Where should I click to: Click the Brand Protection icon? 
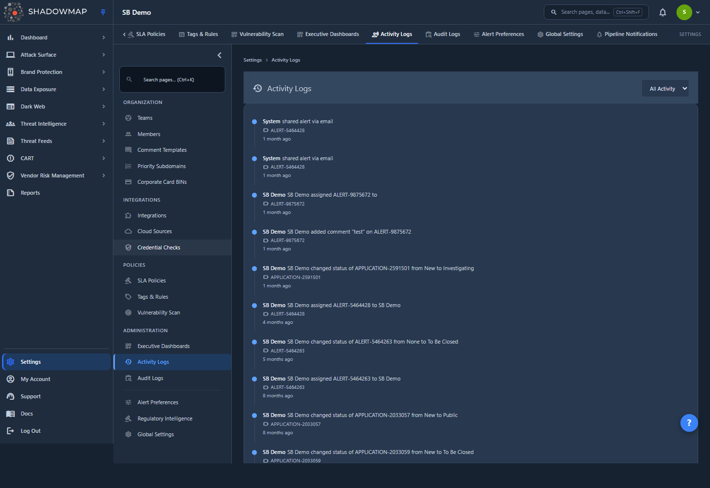point(10,72)
